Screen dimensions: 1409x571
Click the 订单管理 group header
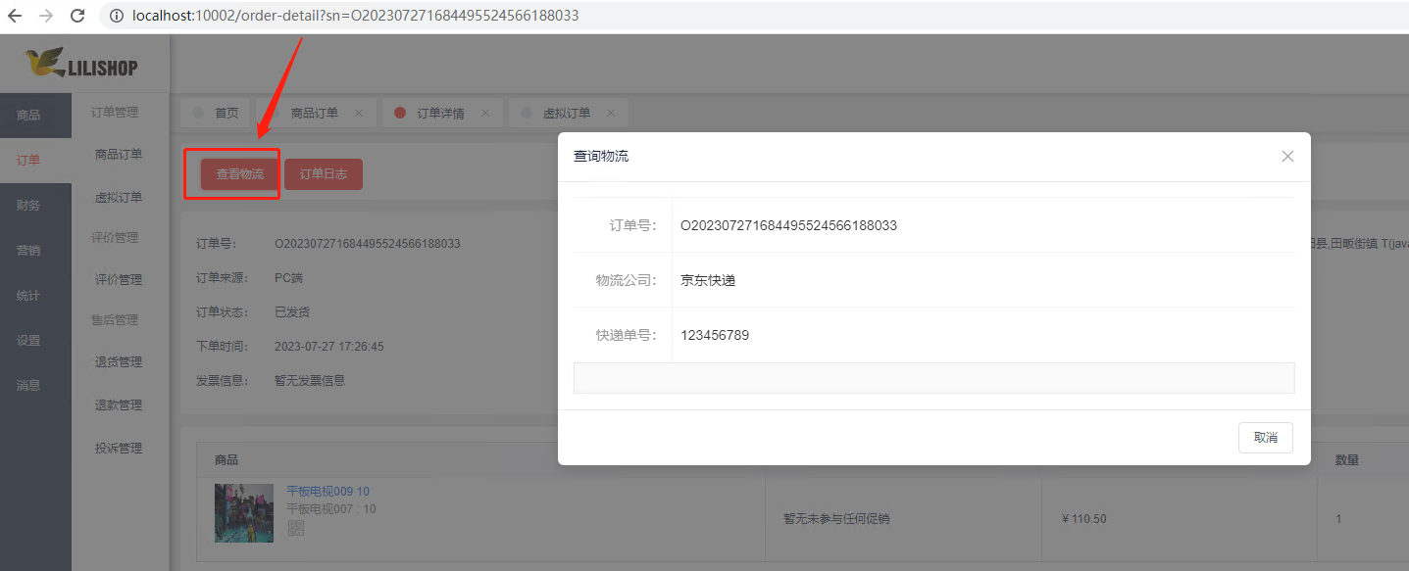tap(115, 113)
